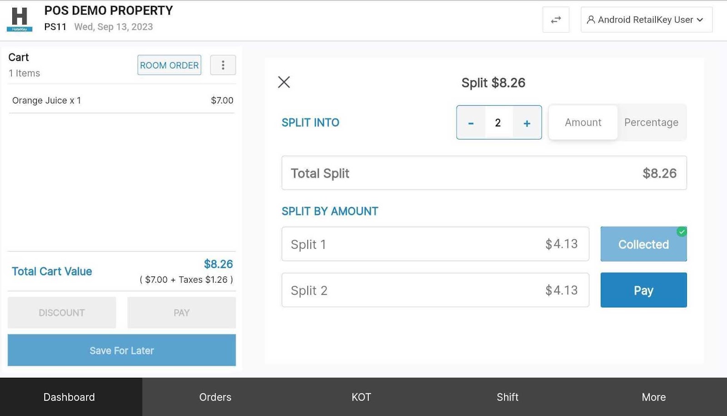Open Android RetailKey User dropdown
This screenshot has height=416, width=727.
coord(646,20)
